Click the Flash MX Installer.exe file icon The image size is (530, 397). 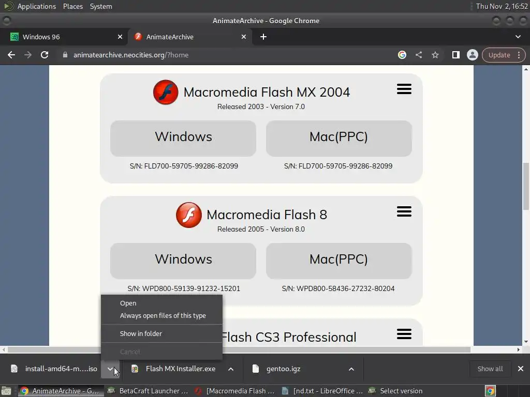tap(135, 369)
